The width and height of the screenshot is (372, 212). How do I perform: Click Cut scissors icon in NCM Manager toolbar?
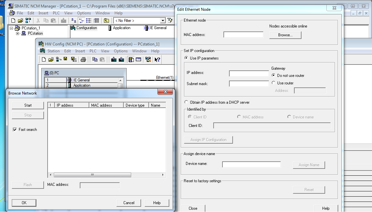pyautogui.click(x=38, y=21)
